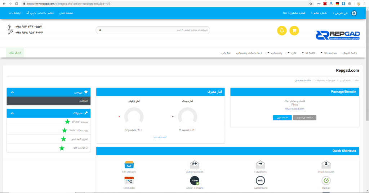The height and width of the screenshot is (193, 369).
Task: Click the Package/Domain panel header
Action: point(295,92)
